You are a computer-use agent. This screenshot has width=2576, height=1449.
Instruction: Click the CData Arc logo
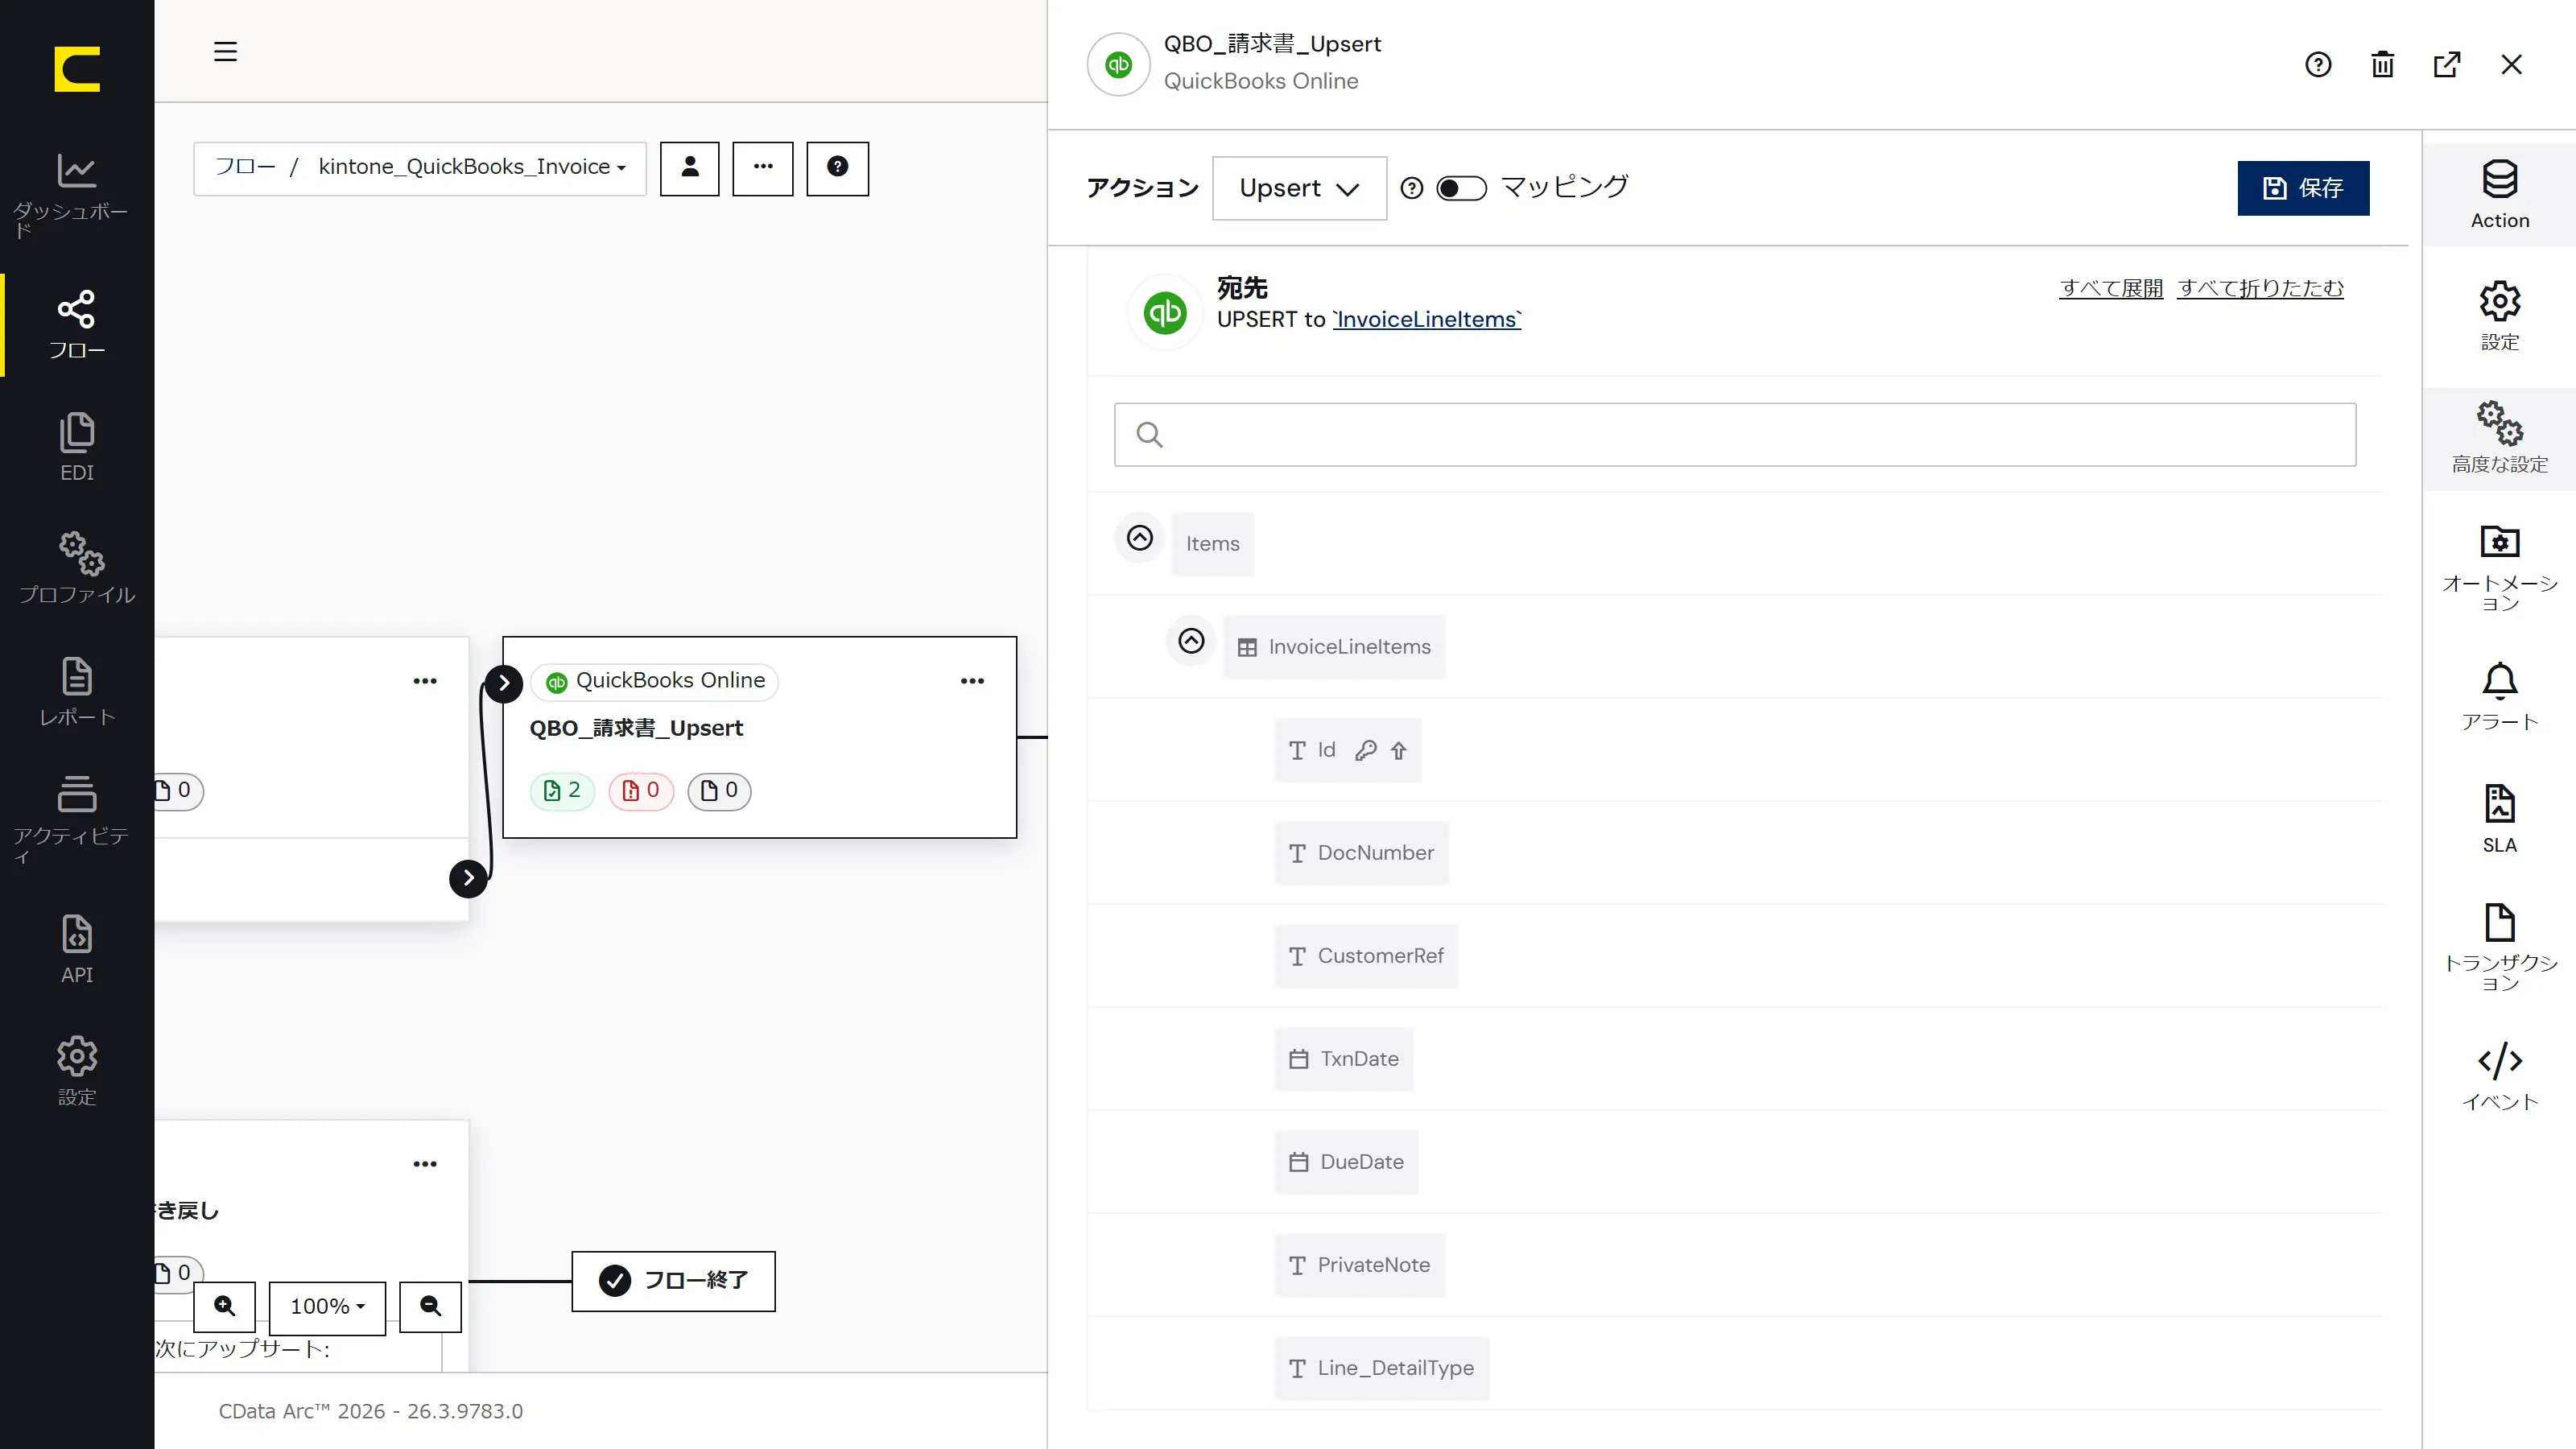[77, 68]
